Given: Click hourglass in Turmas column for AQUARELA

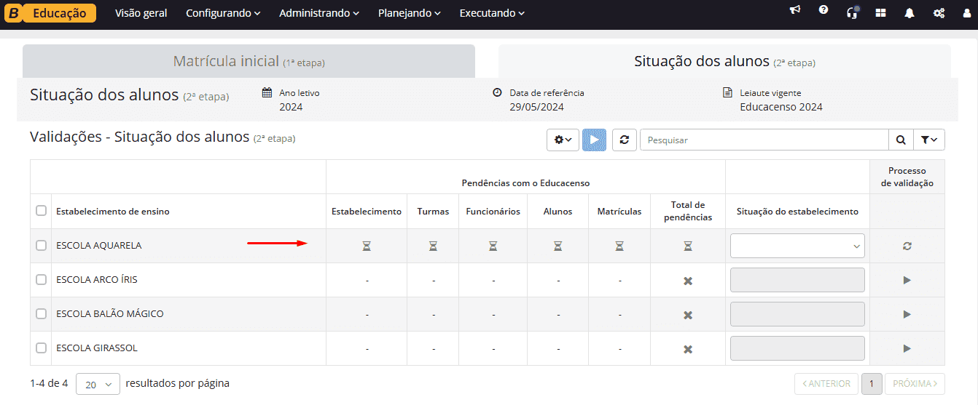Looking at the screenshot, I should coord(433,246).
